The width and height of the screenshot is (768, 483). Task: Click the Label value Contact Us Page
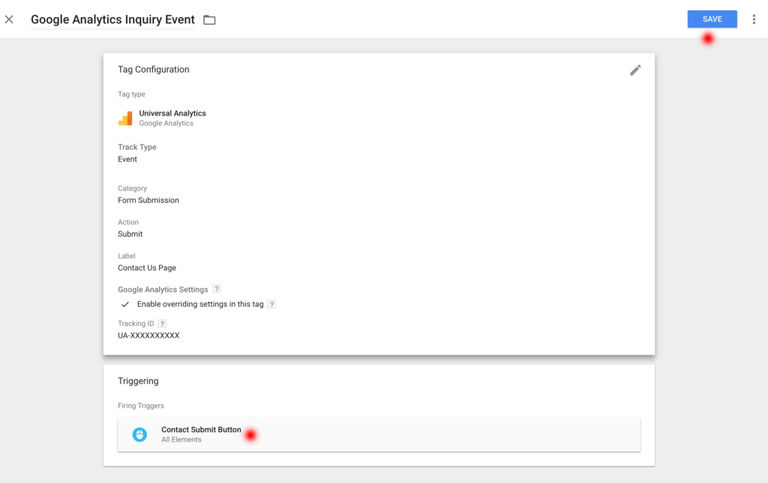coord(147,268)
